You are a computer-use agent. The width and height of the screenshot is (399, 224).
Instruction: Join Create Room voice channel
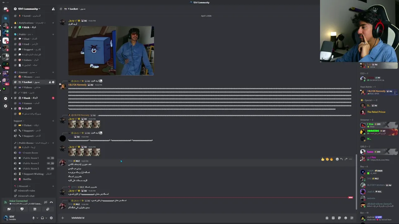[x=34, y=152]
